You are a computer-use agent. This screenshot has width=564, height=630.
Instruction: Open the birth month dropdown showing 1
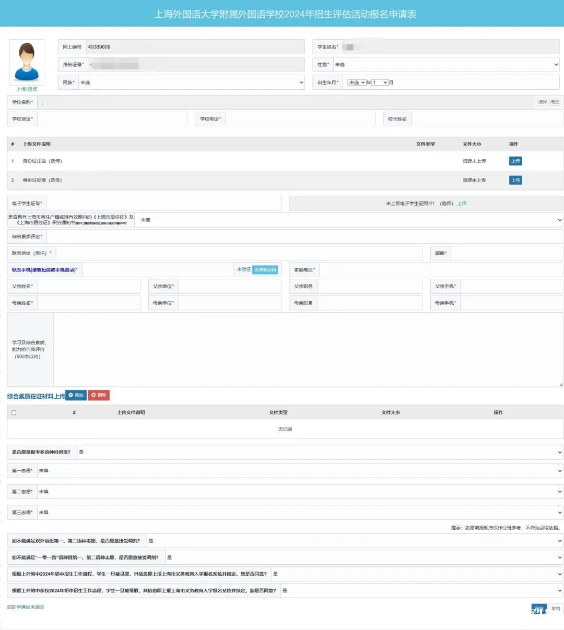tap(380, 82)
